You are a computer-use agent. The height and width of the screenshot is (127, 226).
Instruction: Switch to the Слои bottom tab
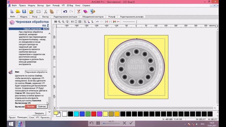[x=31, y=117]
